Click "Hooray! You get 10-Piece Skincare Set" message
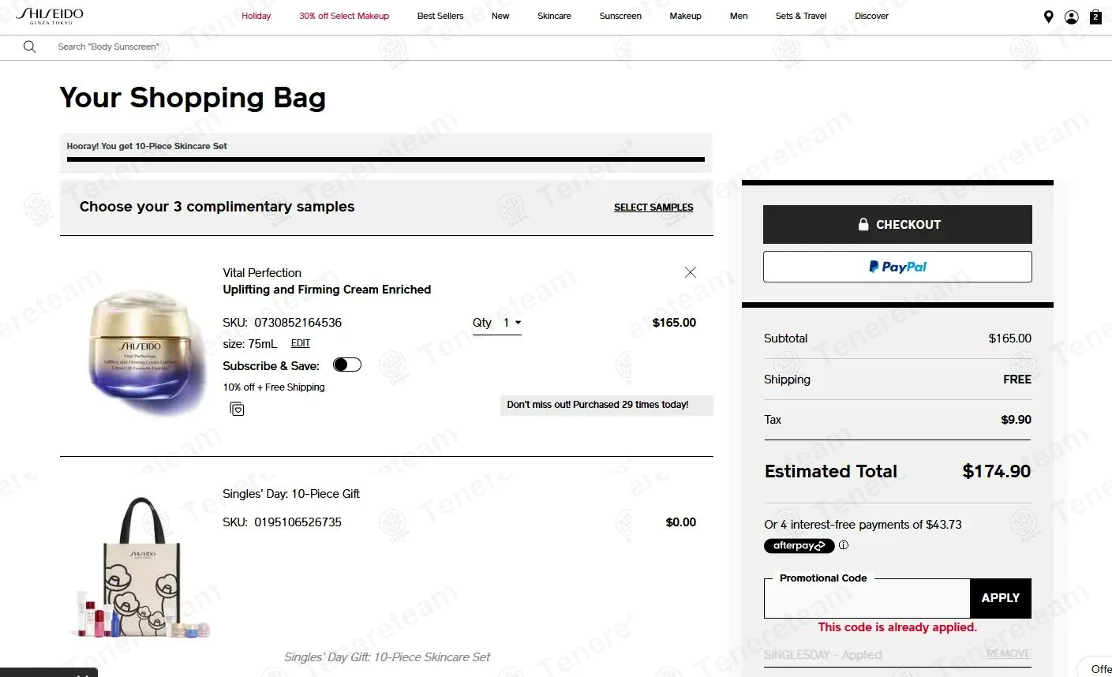 click(147, 146)
